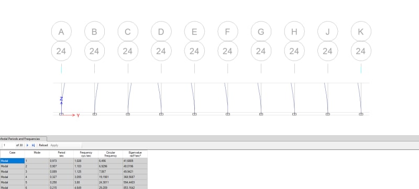Go to the next record arrow
This screenshot has height=189, width=419.
27,145
